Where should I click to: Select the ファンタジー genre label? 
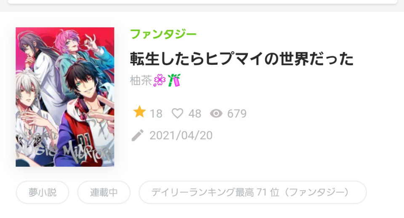pos(163,34)
